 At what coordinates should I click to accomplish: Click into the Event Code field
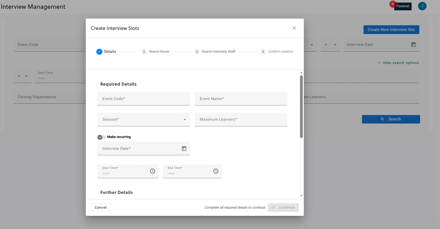[x=143, y=99]
